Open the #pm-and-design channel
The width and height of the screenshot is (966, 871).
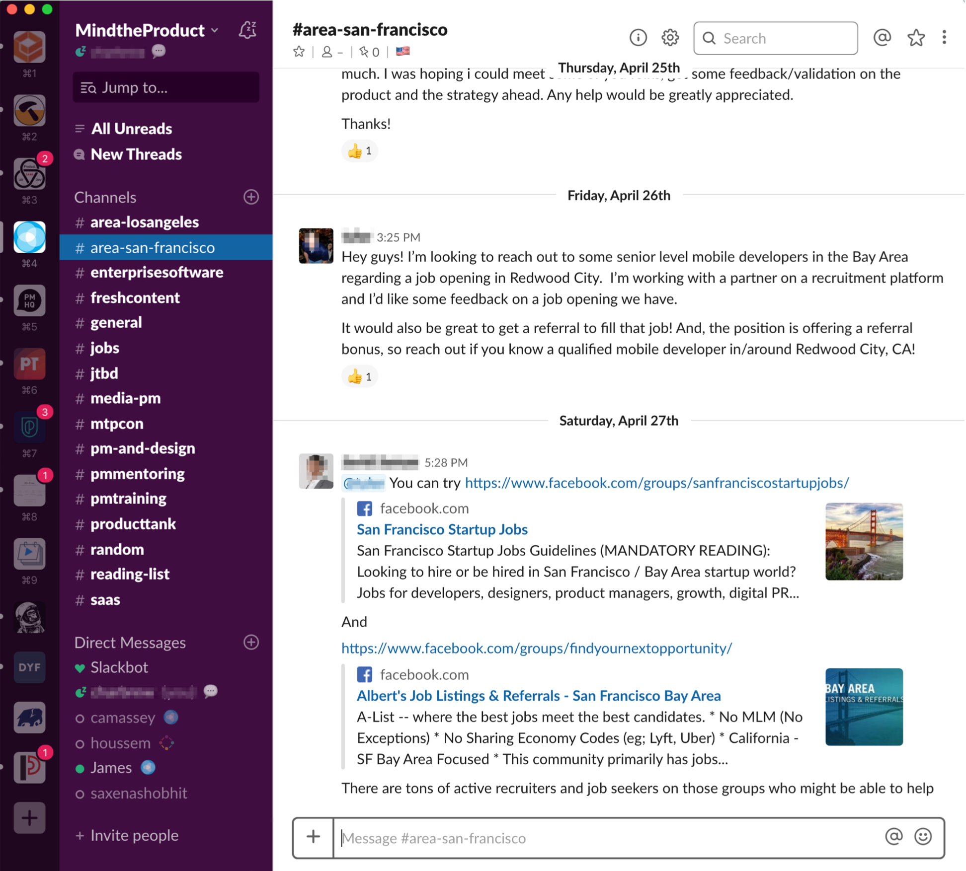click(x=166, y=448)
